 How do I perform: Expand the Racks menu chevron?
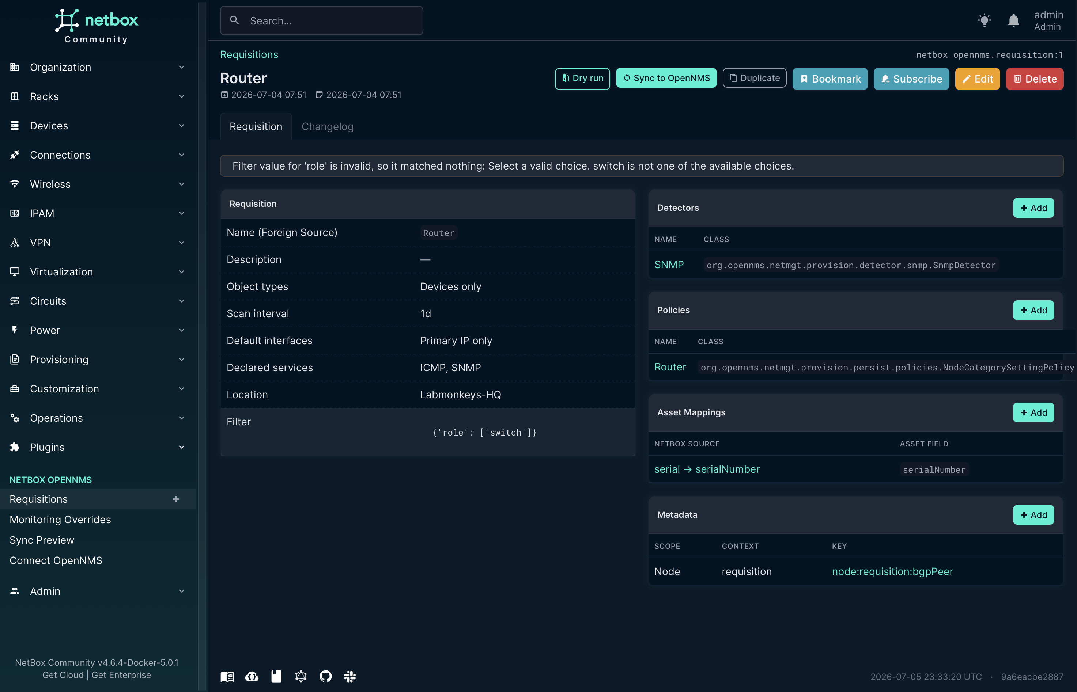pyautogui.click(x=182, y=96)
